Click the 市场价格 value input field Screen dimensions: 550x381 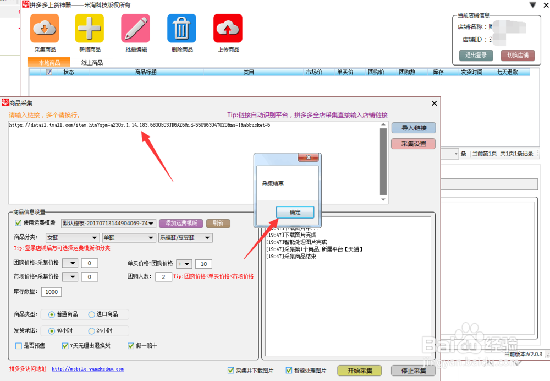point(90,277)
